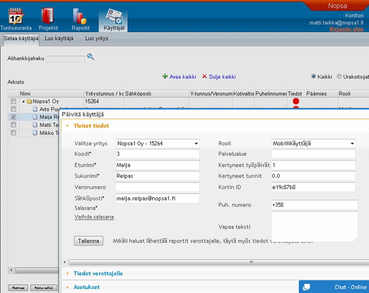Click the Etunimi field containing Maija
Viewport: 369px width, 293px height.
tap(157, 165)
